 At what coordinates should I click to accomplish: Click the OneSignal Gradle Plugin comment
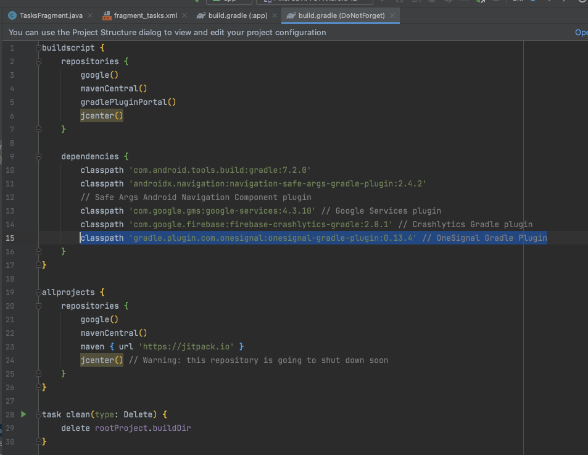pyautogui.click(x=484, y=238)
